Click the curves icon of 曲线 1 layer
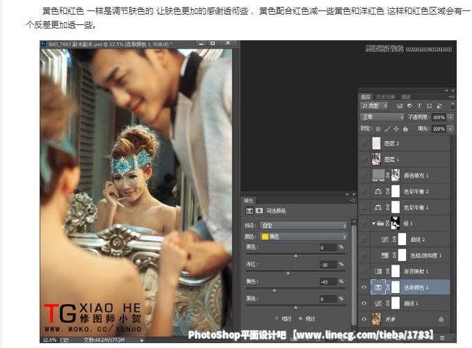Viewport: 472px width, 348px height. coord(378,304)
